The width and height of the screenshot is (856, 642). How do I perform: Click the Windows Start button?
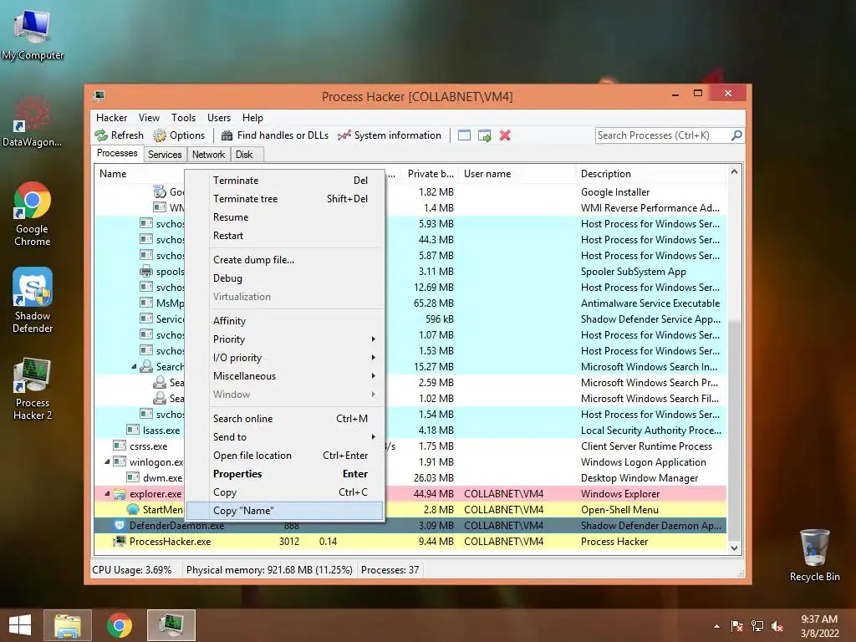[x=20, y=625]
